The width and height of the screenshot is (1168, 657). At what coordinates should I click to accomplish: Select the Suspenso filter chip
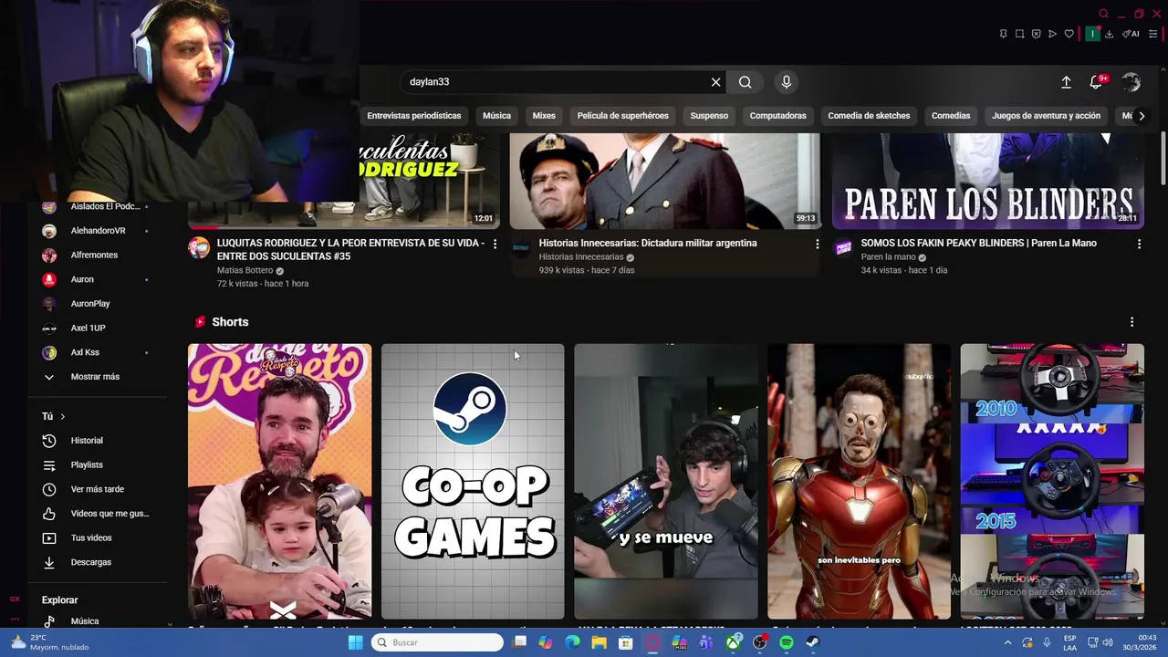[709, 116]
